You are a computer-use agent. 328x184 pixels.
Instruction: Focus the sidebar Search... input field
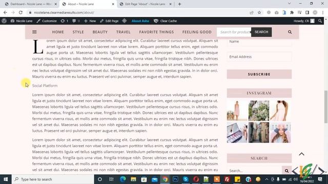point(254,171)
